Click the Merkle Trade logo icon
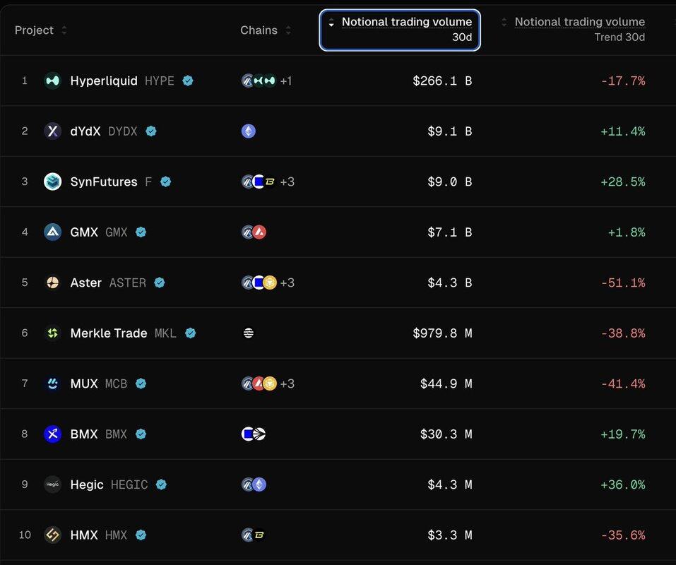 coord(52,333)
